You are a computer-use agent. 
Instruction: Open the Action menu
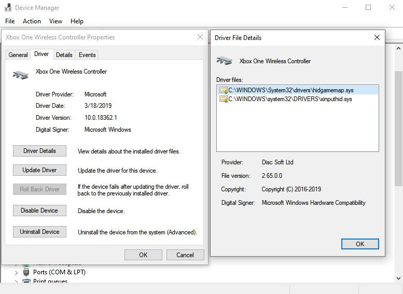[32, 21]
